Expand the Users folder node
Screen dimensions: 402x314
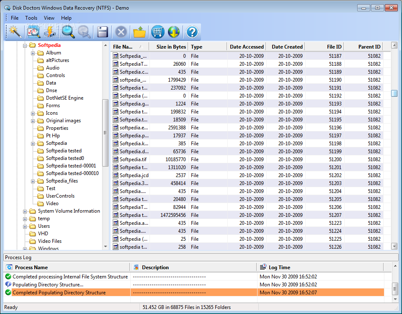point(25,226)
